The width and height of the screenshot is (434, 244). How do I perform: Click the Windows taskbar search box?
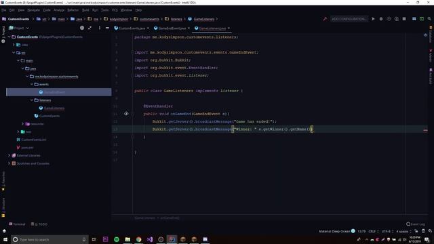[x=50, y=239]
